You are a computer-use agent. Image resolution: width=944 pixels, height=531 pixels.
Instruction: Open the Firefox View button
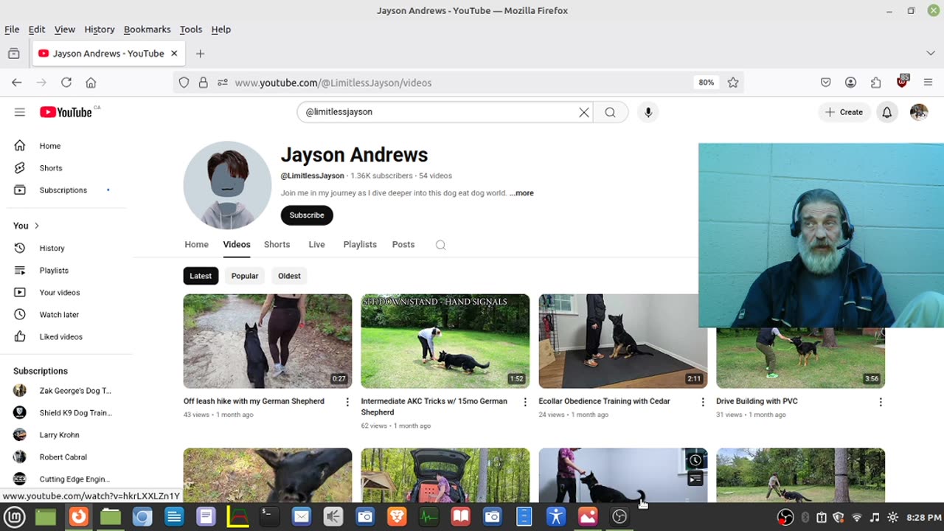click(x=13, y=54)
